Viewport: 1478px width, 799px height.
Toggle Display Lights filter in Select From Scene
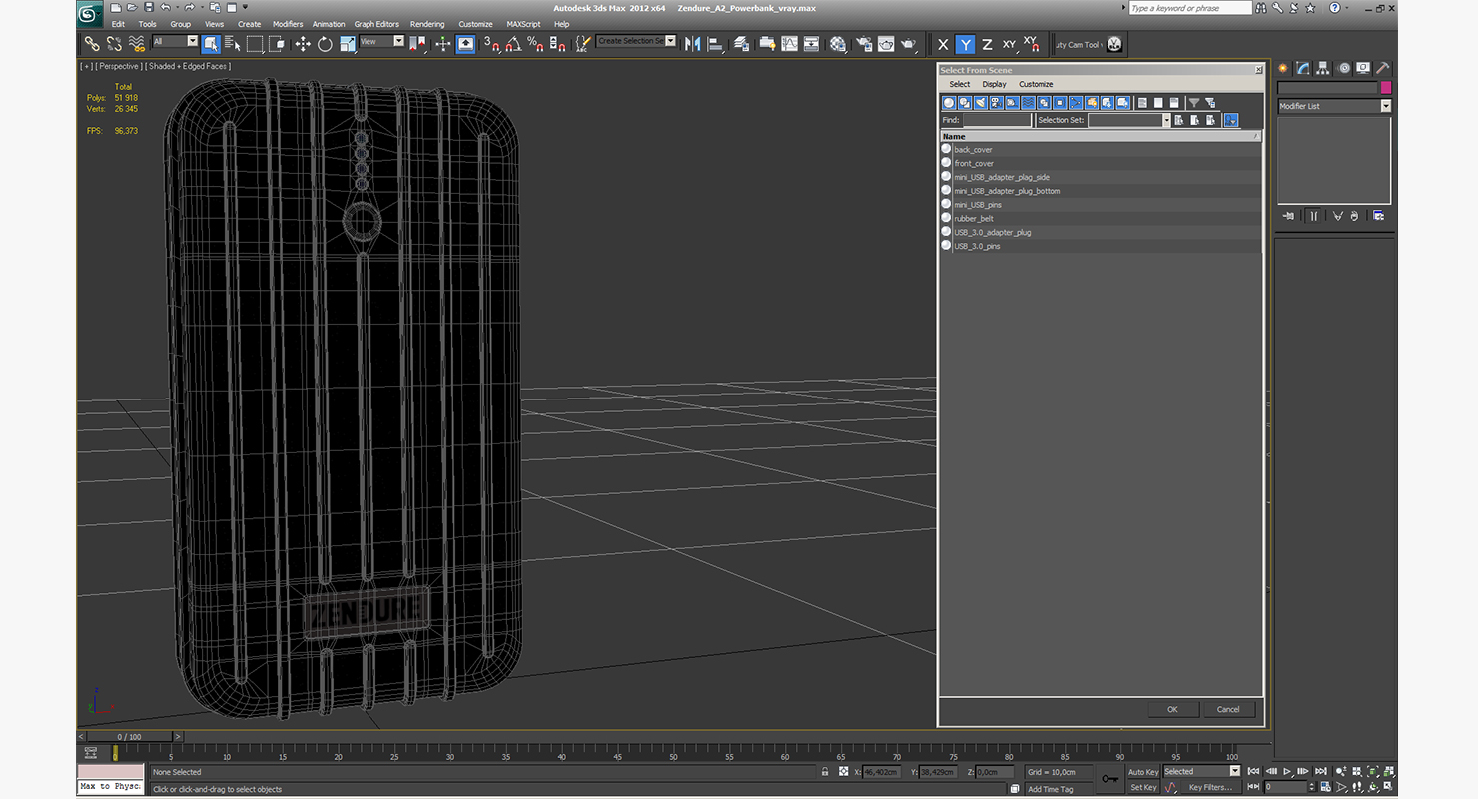tap(981, 103)
